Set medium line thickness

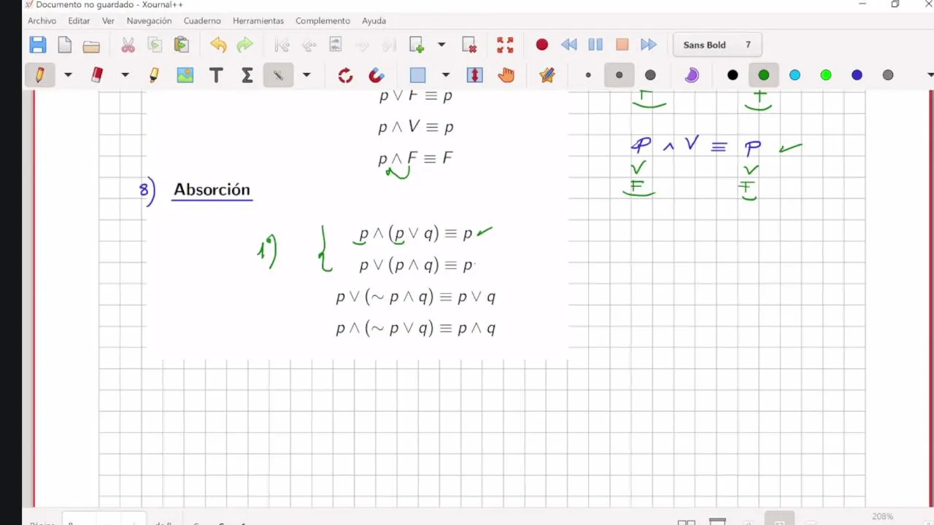(x=620, y=75)
